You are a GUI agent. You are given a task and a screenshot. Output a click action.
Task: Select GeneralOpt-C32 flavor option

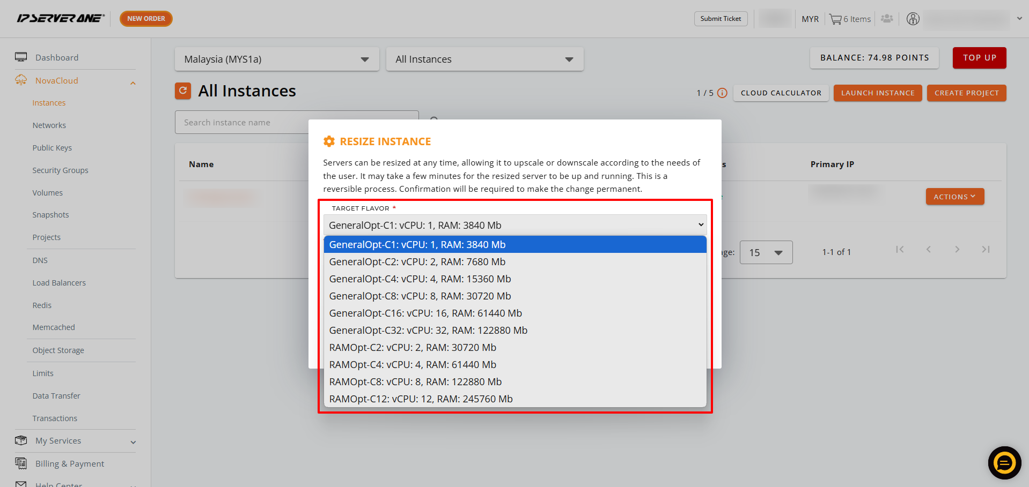point(515,330)
